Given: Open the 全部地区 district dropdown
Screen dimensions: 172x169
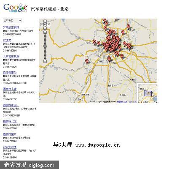Looking at the screenshot, I should point(12,21).
